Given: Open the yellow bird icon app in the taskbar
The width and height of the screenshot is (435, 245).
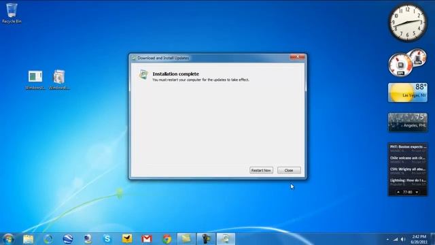Looking at the screenshot, I should (127, 239).
